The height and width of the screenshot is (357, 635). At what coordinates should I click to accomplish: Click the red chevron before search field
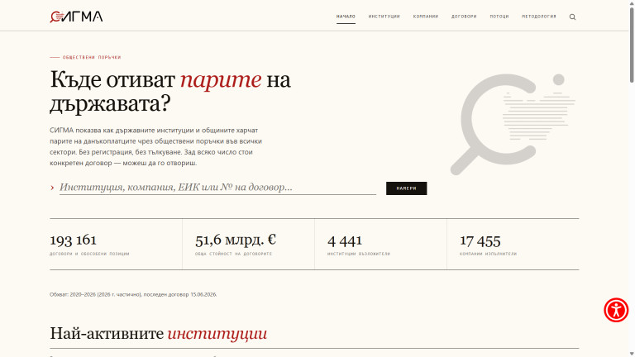[x=52, y=188]
